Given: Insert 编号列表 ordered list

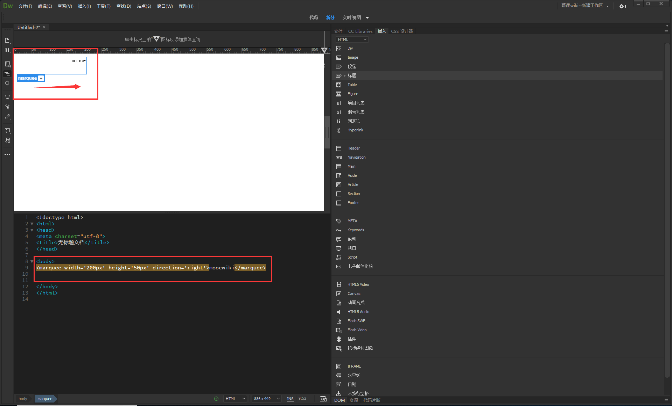Looking at the screenshot, I should pyautogui.click(x=356, y=112).
